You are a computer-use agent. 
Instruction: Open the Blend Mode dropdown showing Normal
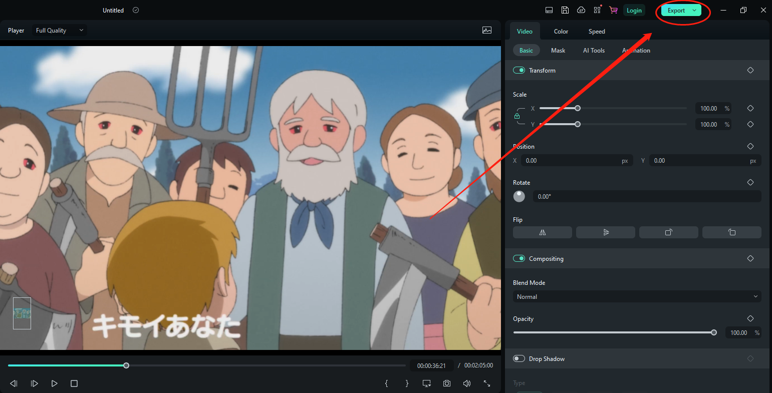(x=636, y=296)
